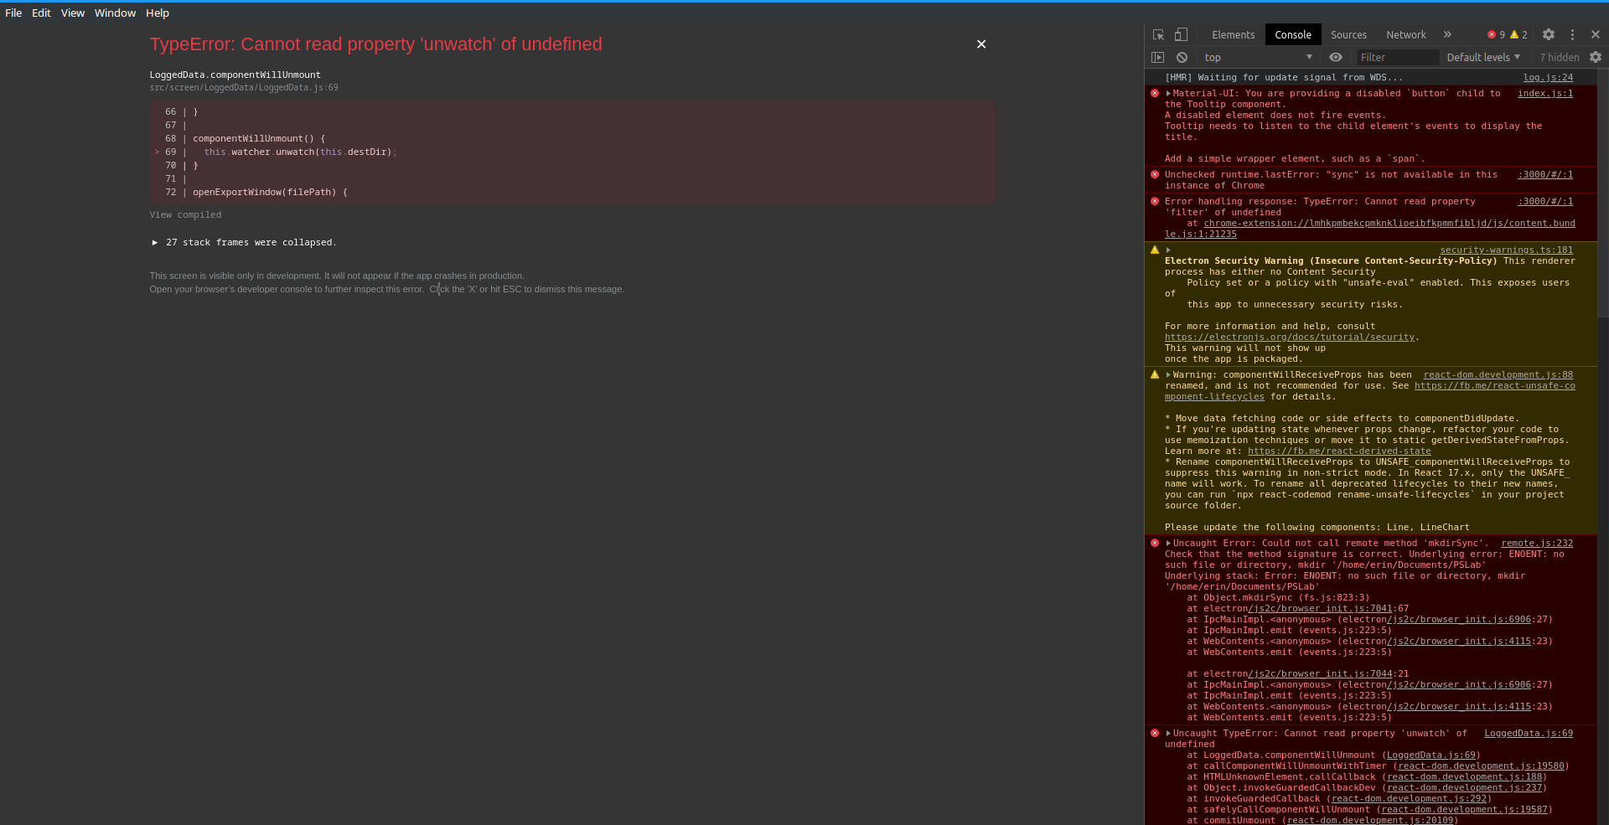Open the Default levels dropdown
This screenshot has width=1609, height=825.
[1482, 58]
